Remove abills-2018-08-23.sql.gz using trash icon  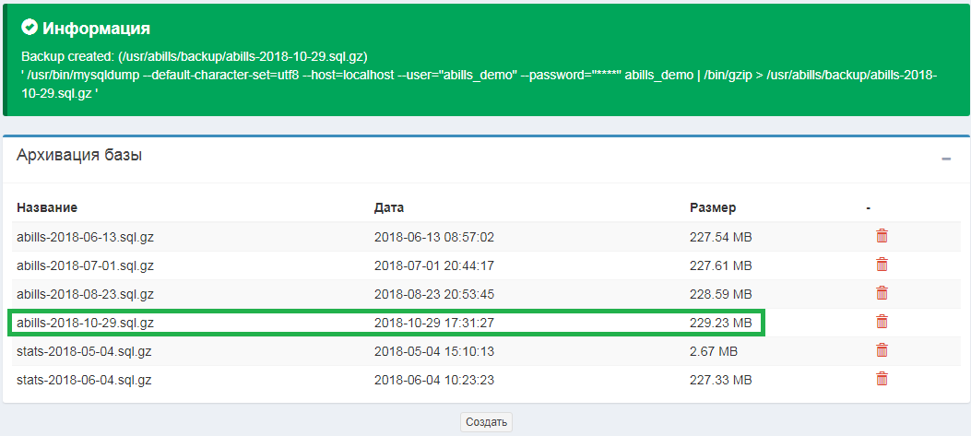pos(882,293)
